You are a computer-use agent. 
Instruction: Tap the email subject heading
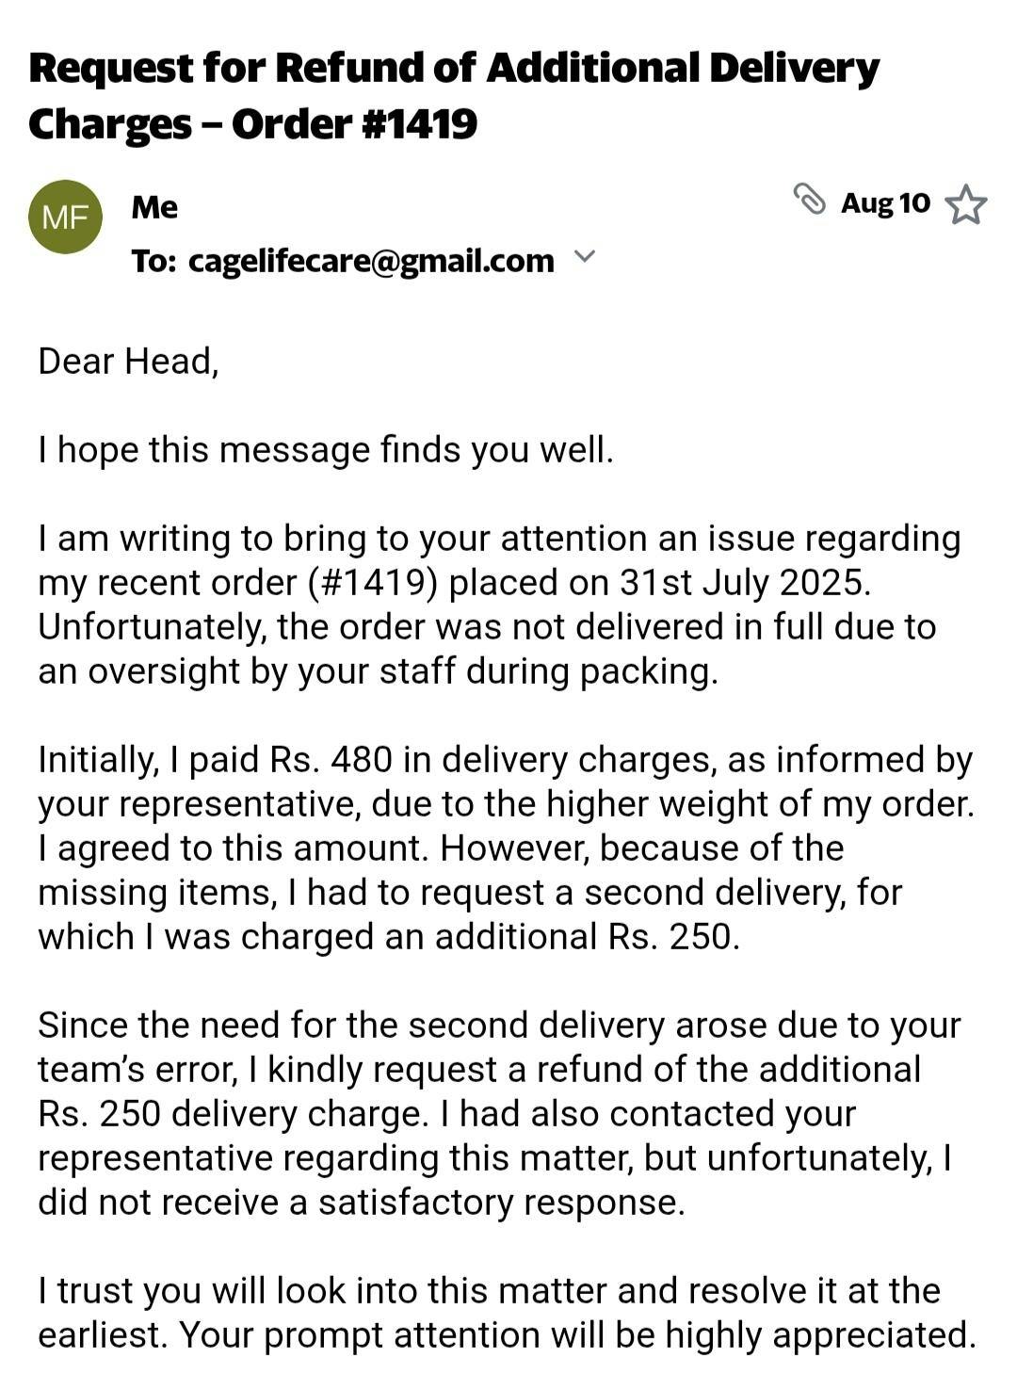(x=454, y=95)
